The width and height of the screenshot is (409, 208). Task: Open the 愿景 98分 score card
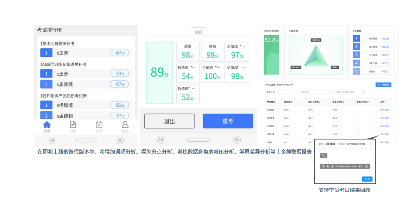pos(188,52)
